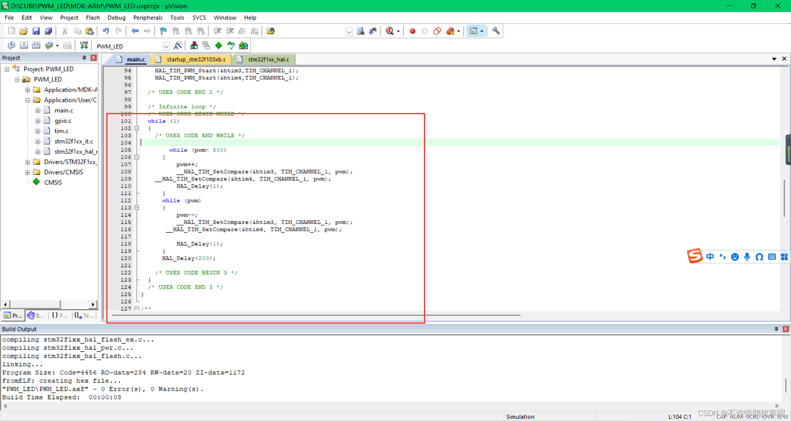791x421 pixels.
Task: Indent the selected text lines
Action: pyautogui.click(x=218, y=31)
